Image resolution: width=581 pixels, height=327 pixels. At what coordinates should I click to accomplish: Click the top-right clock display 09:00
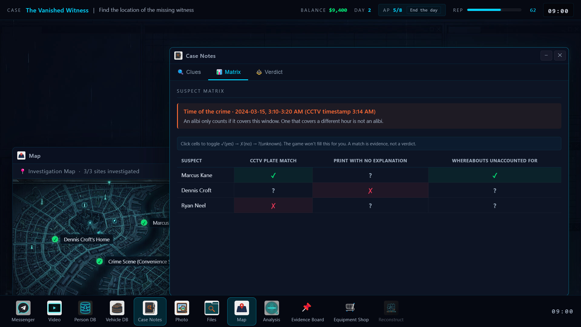point(558,11)
